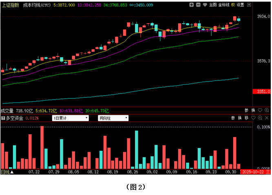This screenshot has height=195, width=272.
Task: Toggle the 权 adjustment option
Action: coord(233,5)
